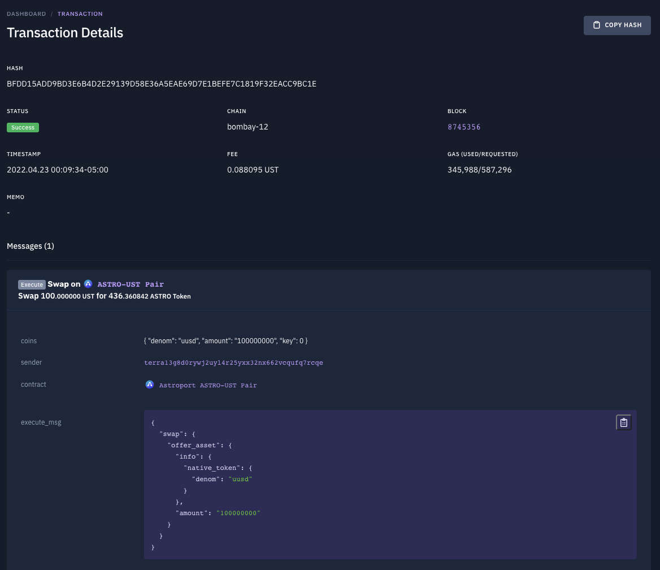The image size is (660, 570).
Task: Click the Transaction Details page title
Action: click(65, 33)
